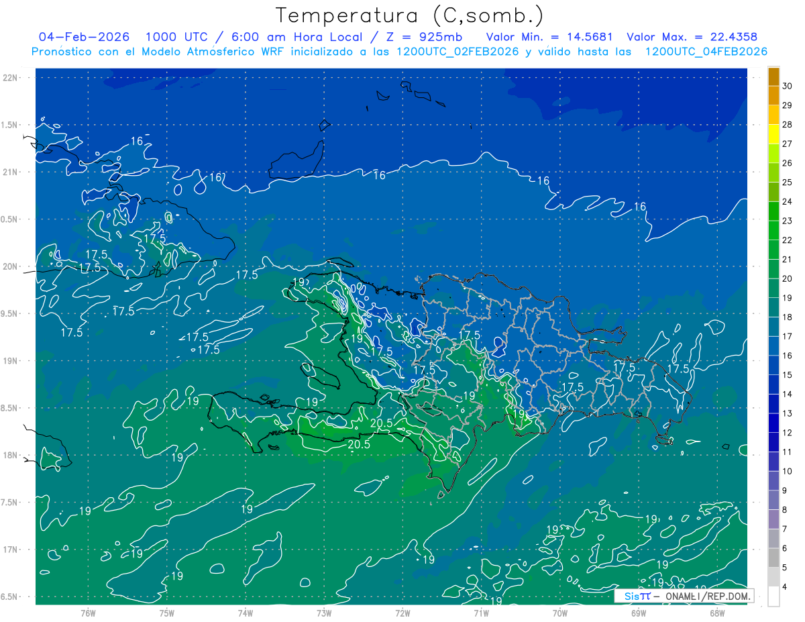
Task: Click the "17N" latitude label
Action: [9, 550]
